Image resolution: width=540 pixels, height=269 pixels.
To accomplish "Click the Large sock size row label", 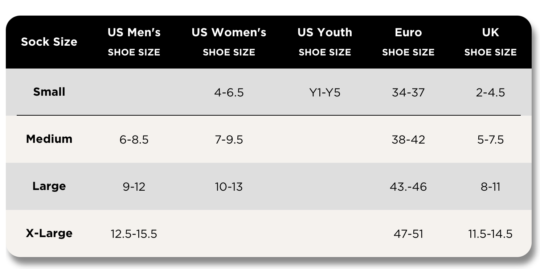I will point(49,186).
